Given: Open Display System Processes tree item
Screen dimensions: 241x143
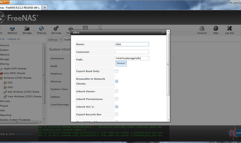Looking at the screenshot, I should [15, 120].
